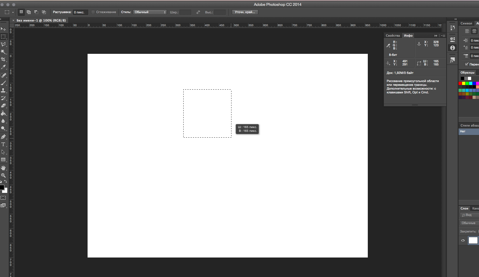Select the Нет paragraph style
The width and height of the screenshot is (479, 277).
469,132
